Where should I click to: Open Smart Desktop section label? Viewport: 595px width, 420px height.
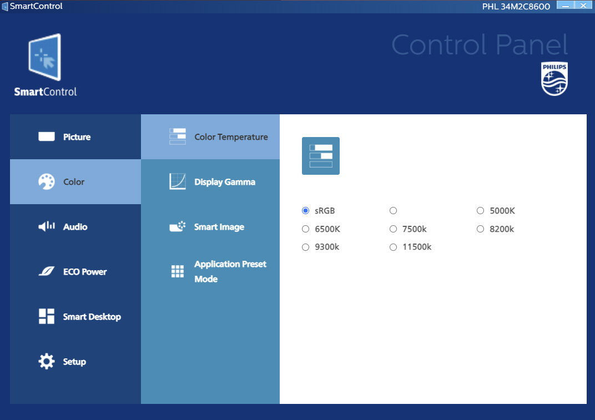click(x=92, y=316)
